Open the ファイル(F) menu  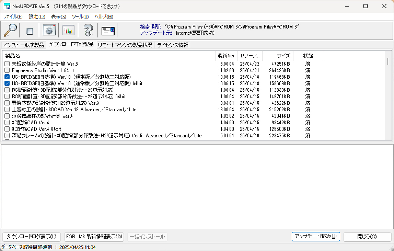pyautogui.click(x=13, y=17)
